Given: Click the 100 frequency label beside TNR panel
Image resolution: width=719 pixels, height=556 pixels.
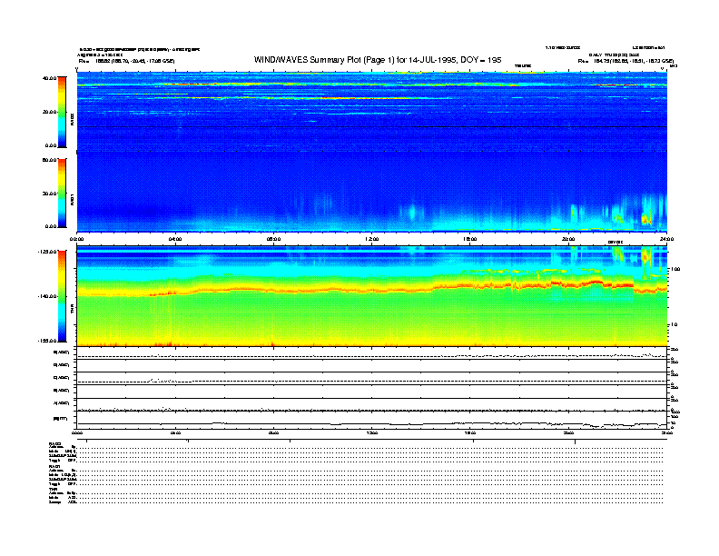Looking at the screenshot, I should pyautogui.click(x=675, y=269).
